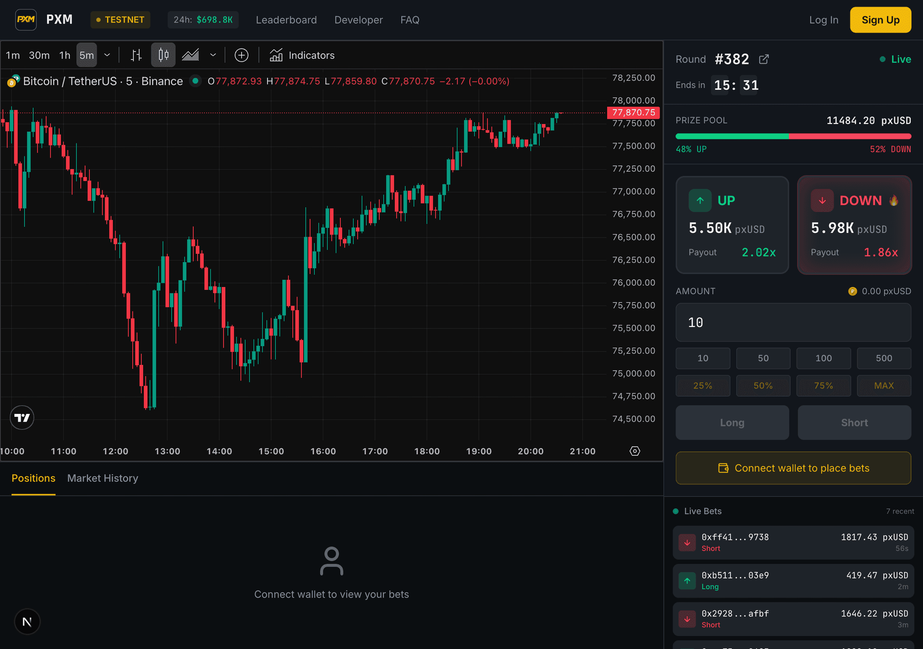923x649 pixels.
Task: Click Connect wallet to place bets
Action: (793, 468)
